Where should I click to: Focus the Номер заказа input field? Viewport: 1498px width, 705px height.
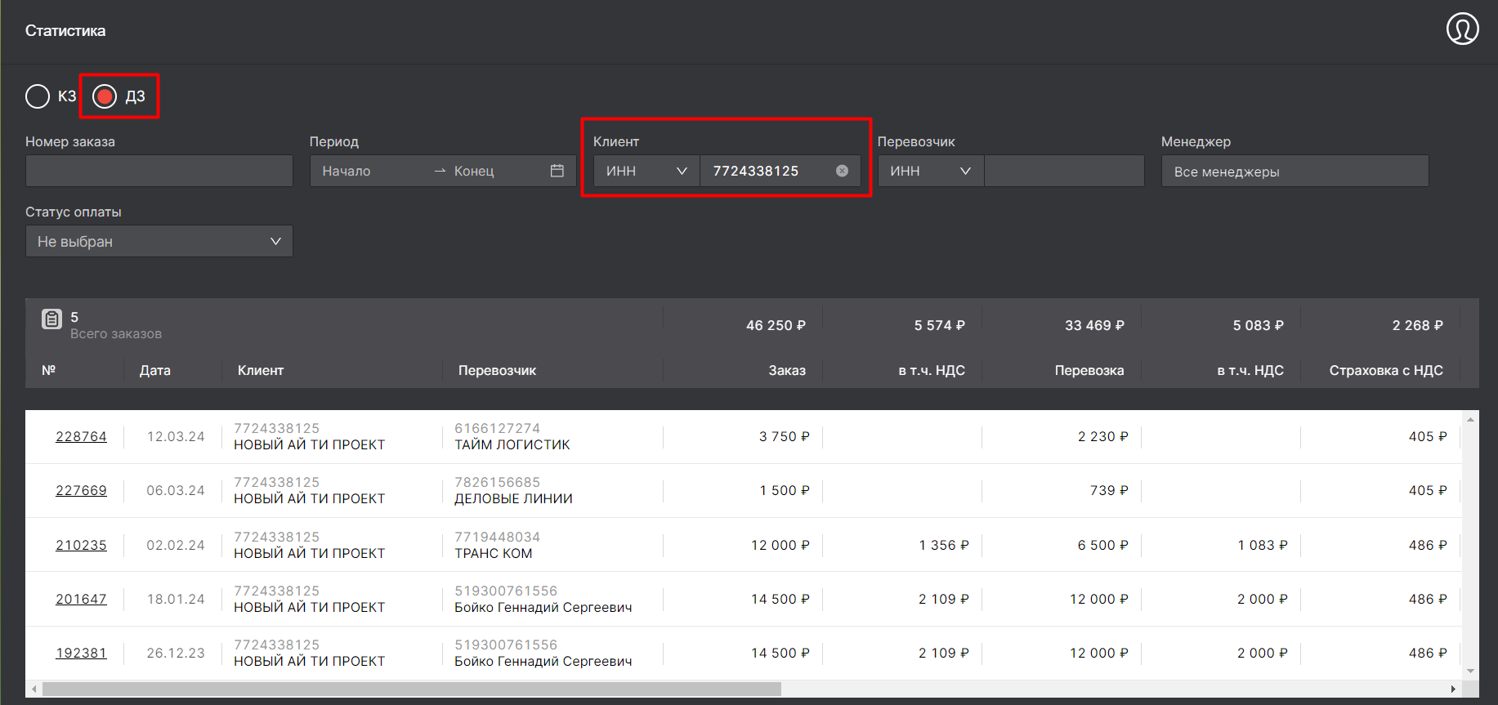(x=159, y=171)
